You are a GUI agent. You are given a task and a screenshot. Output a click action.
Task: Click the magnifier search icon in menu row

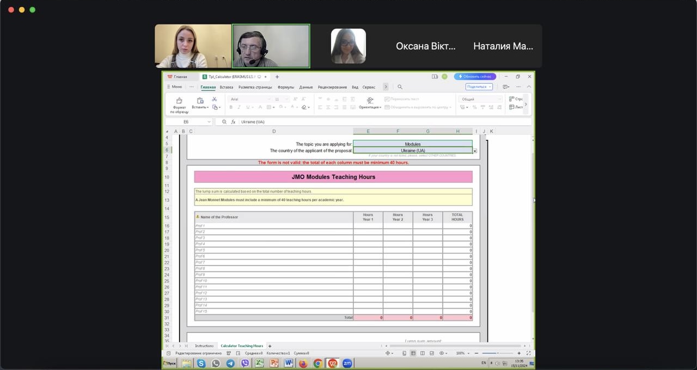[x=400, y=87]
